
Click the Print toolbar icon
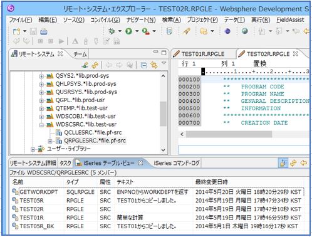click(x=44, y=31)
